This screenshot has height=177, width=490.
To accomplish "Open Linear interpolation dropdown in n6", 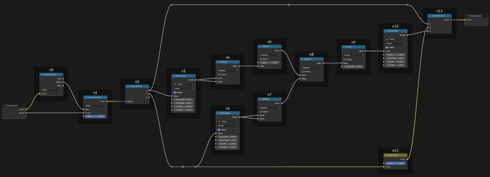I will 227,125.
